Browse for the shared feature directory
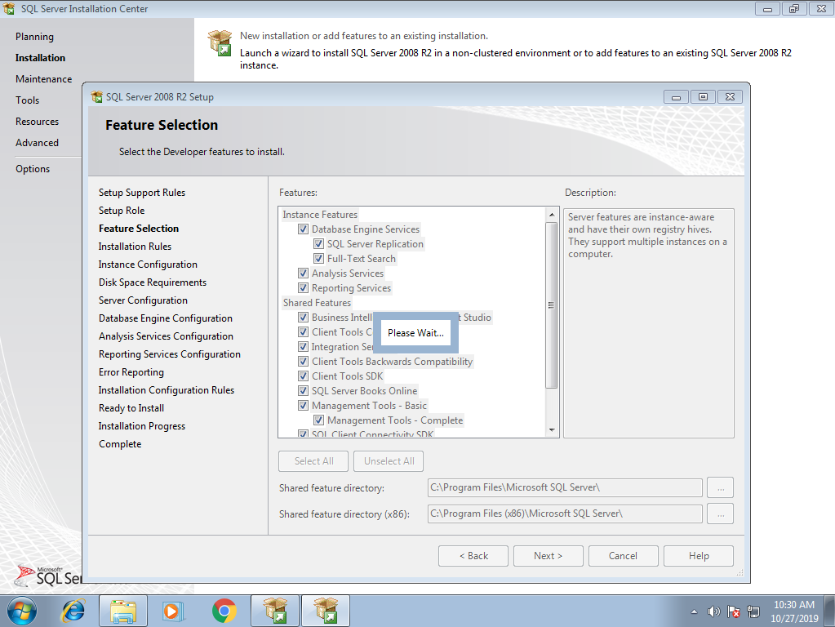835x627 pixels. (x=721, y=487)
